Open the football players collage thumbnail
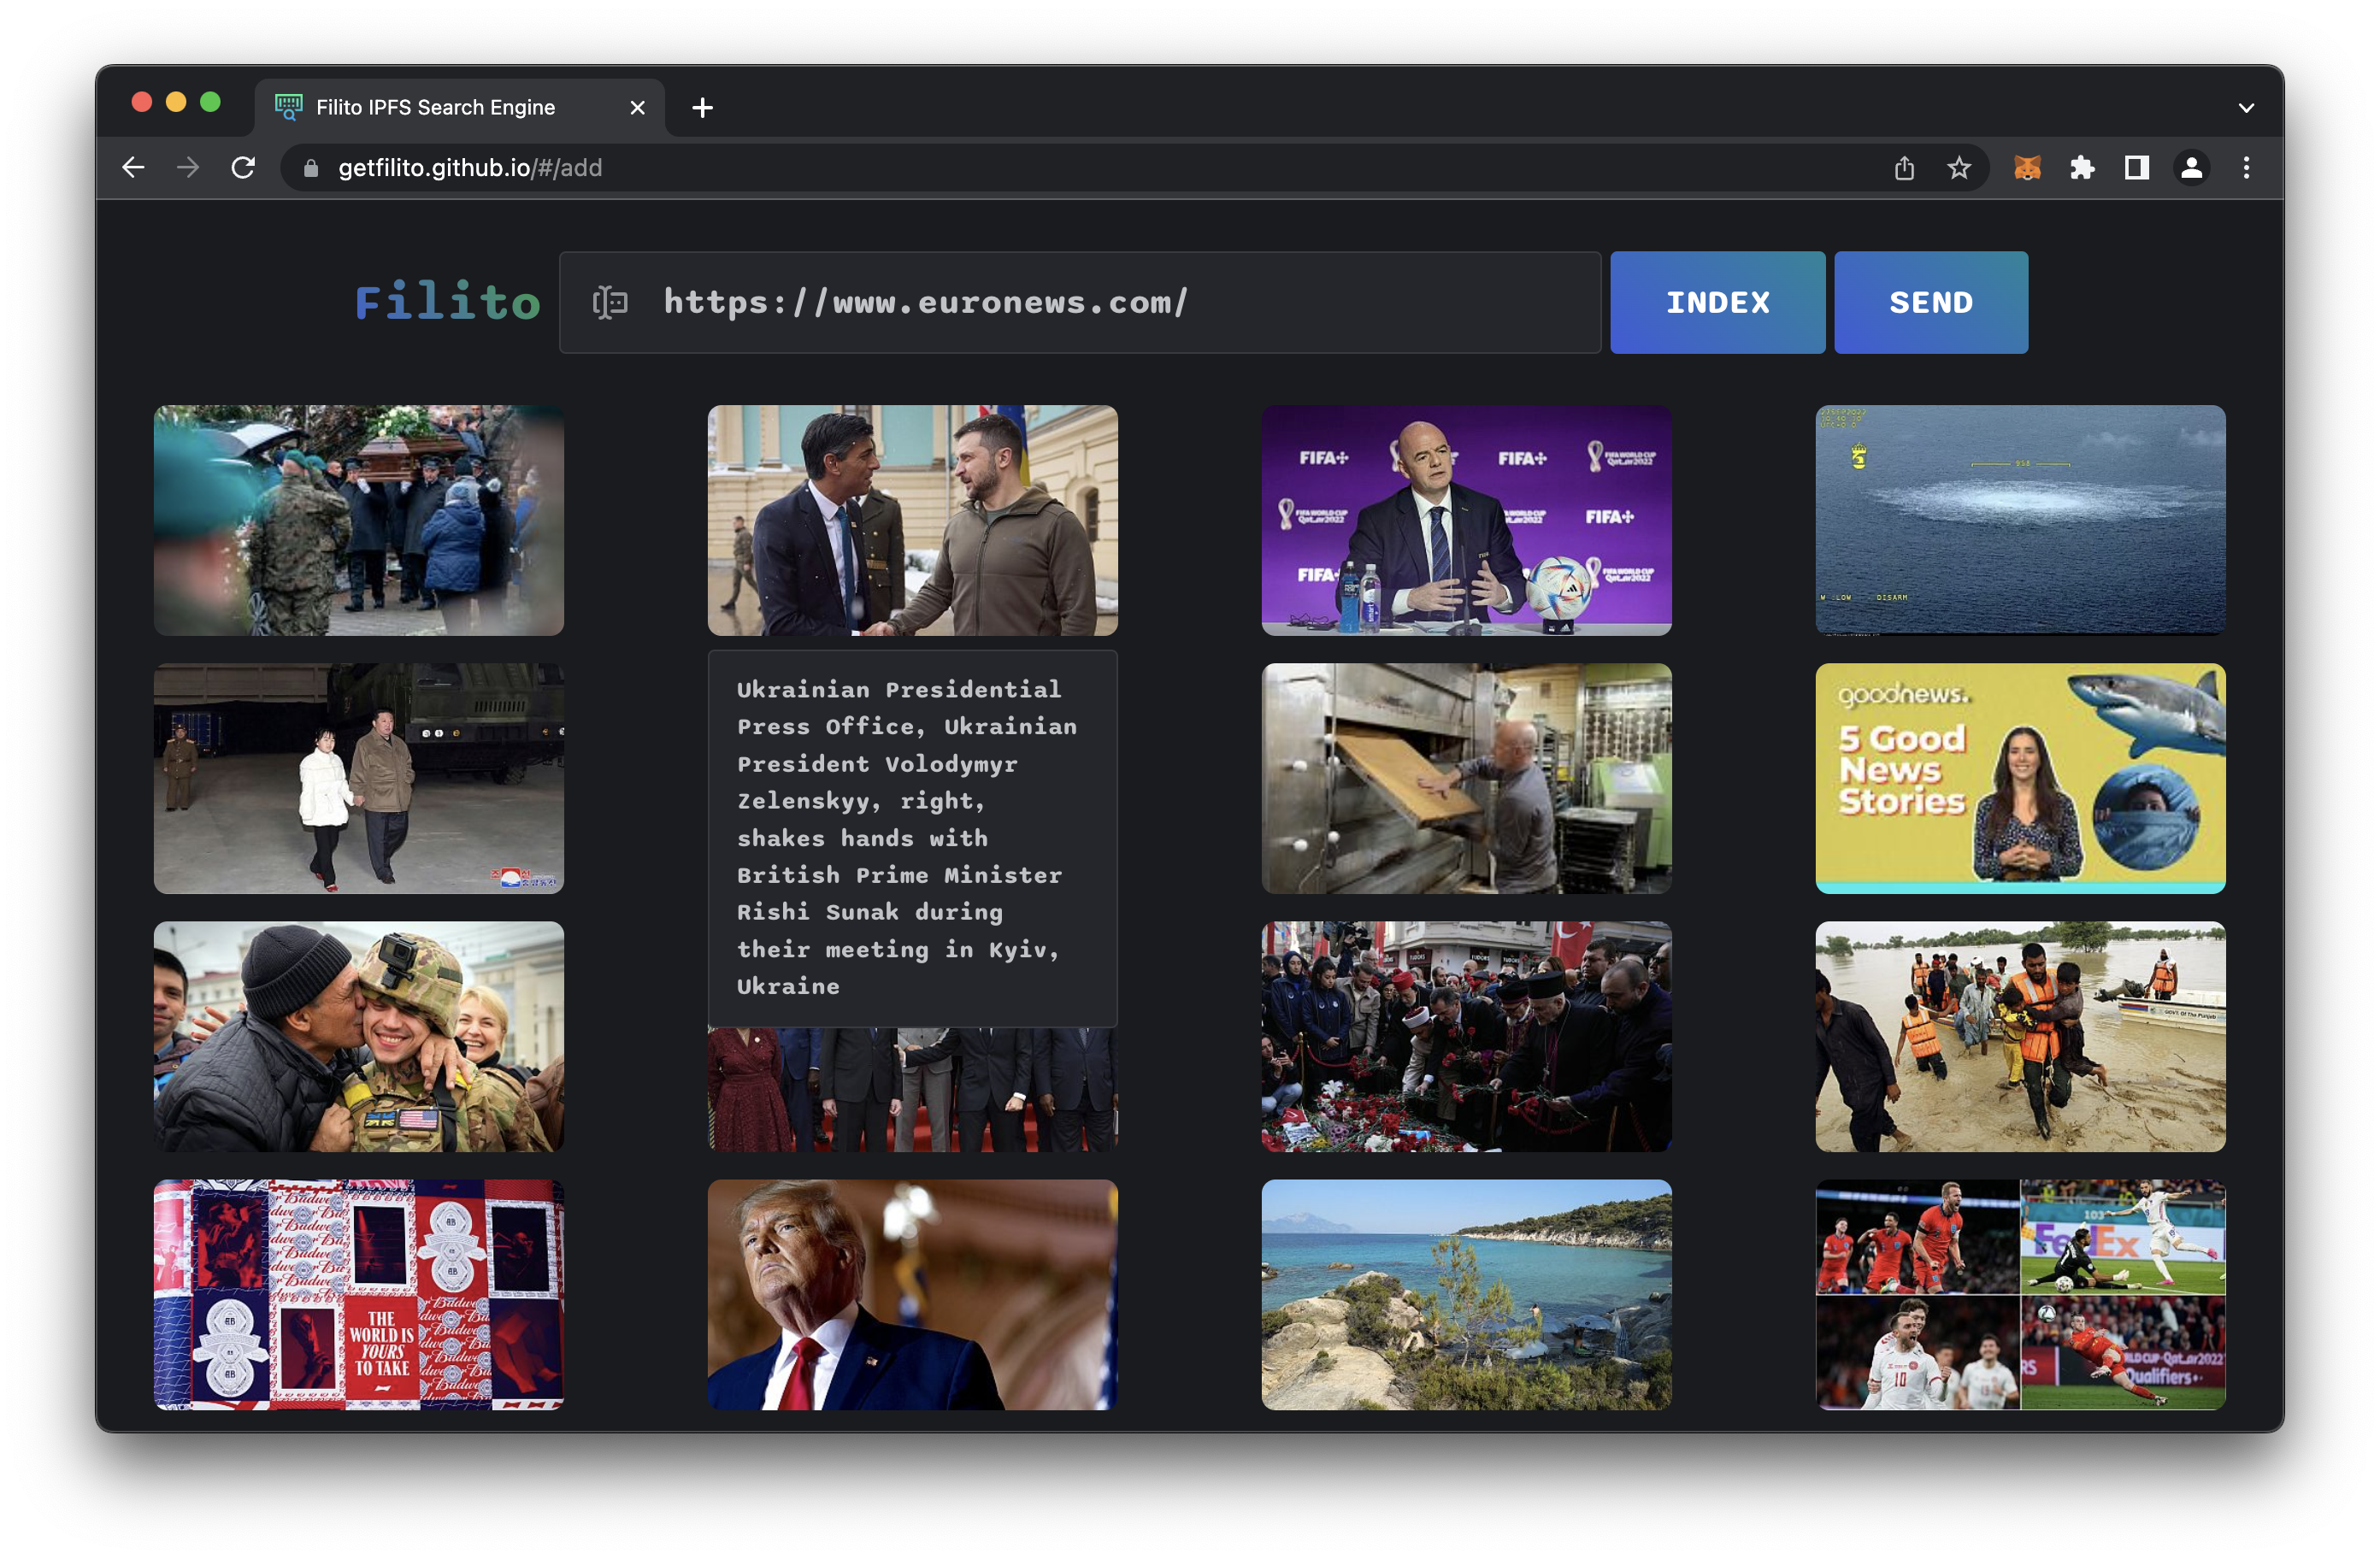This screenshot has width=2380, height=1559. pyautogui.click(x=2020, y=1294)
